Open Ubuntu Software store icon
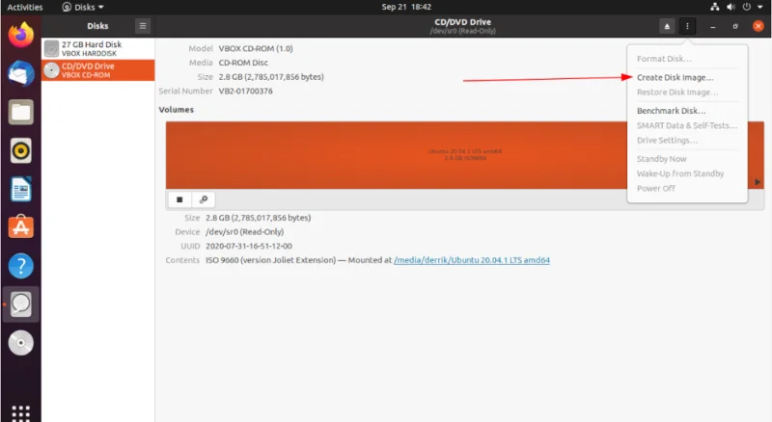This screenshot has width=772, height=422. point(20,227)
